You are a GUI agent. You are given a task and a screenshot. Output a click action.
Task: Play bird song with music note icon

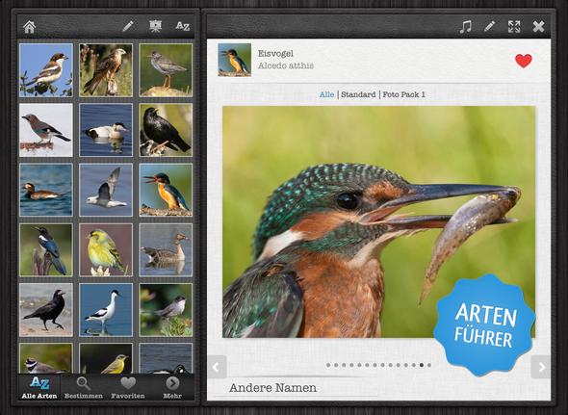(466, 26)
